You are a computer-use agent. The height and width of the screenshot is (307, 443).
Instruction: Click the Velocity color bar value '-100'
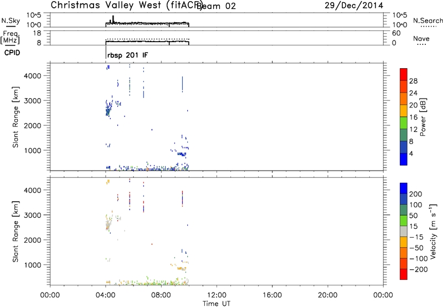[x=419, y=259]
